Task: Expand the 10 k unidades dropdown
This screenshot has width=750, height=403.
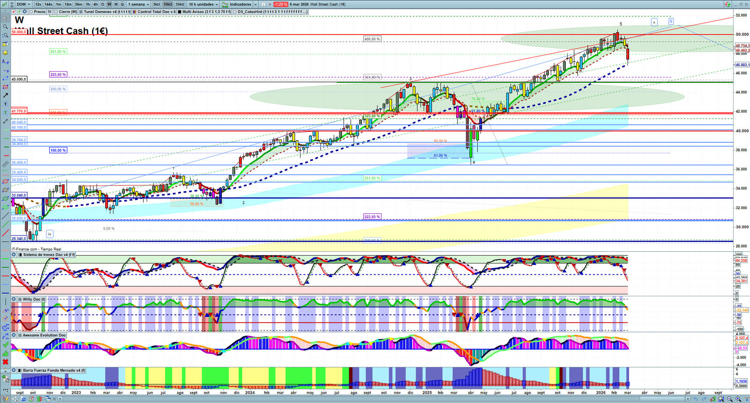Action: click(203, 4)
